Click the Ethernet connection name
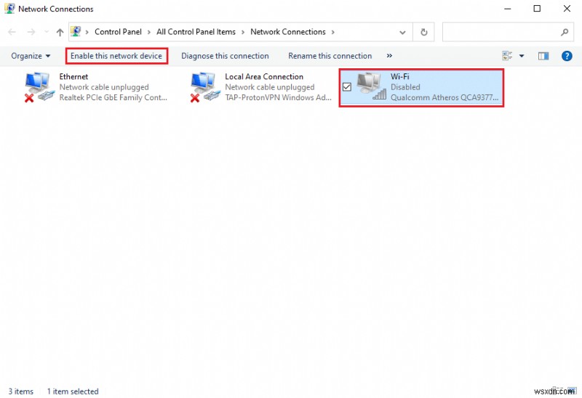Viewport: 582px width, 398px height. [73, 77]
